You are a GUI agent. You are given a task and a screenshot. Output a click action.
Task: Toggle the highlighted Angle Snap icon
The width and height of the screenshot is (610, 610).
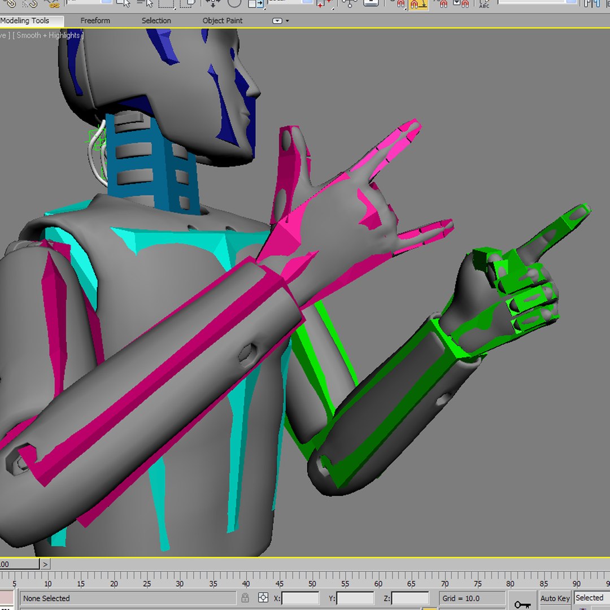click(419, 4)
